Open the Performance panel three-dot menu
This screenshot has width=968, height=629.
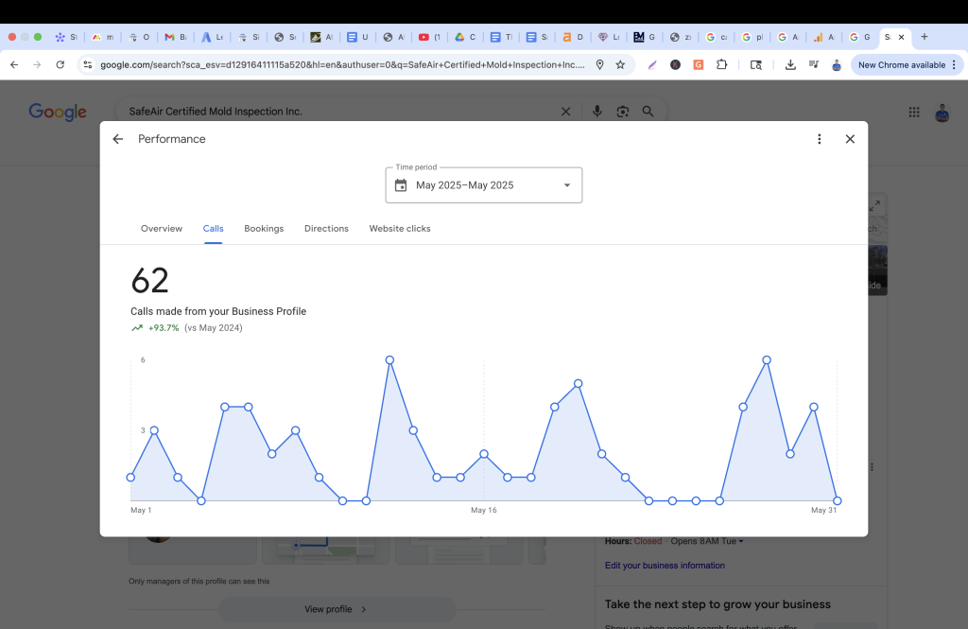(x=820, y=139)
